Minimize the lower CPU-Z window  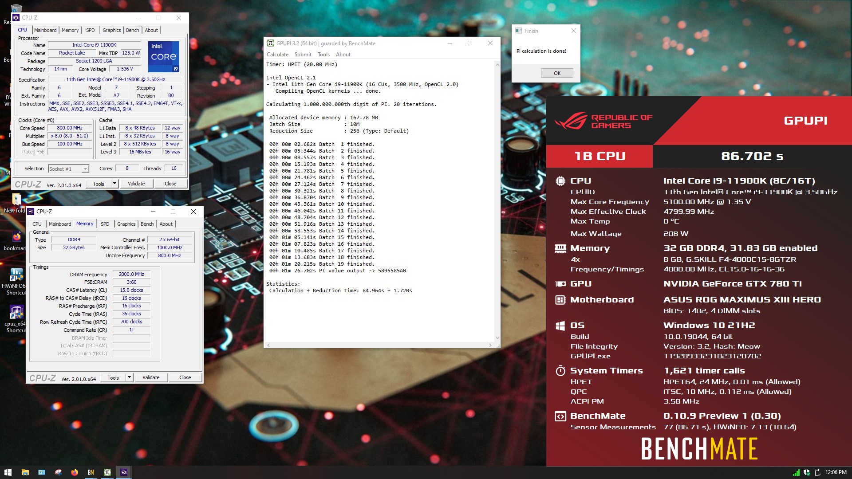[153, 212]
